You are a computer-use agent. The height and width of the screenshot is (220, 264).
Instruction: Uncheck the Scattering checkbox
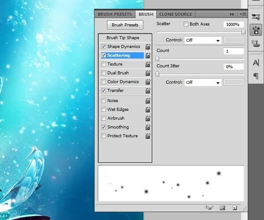point(103,55)
